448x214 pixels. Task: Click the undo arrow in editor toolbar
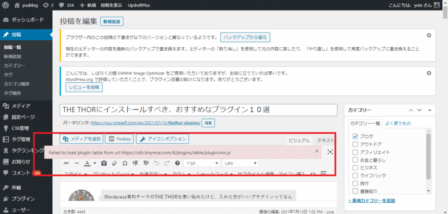[x=156, y=163]
